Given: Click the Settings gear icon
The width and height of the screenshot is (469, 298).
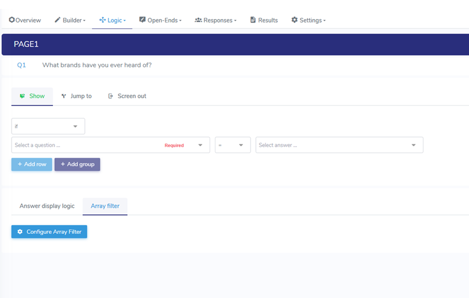Looking at the screenshot, I should 295,20.
